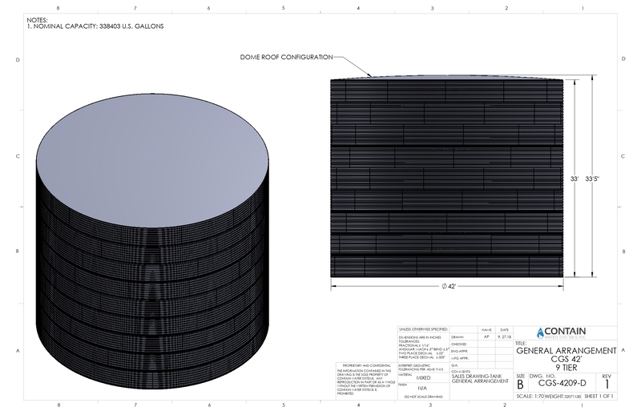The width and height of the screenshot is (641, 415).
Task: Click the revision number "1" under REV
Action: click(x=607, y=385)
